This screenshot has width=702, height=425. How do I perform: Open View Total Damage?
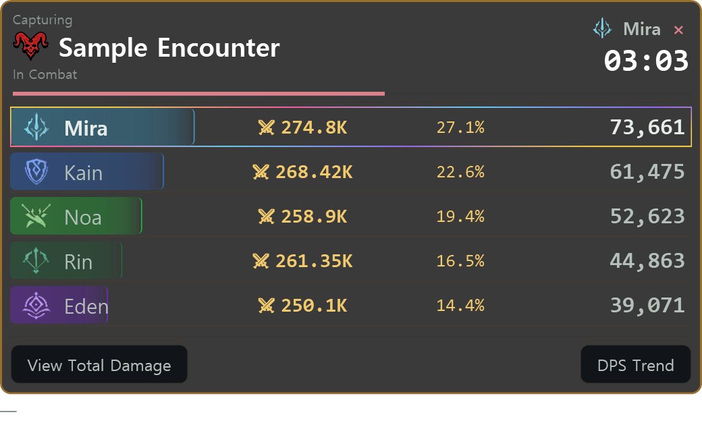[99, 364]
